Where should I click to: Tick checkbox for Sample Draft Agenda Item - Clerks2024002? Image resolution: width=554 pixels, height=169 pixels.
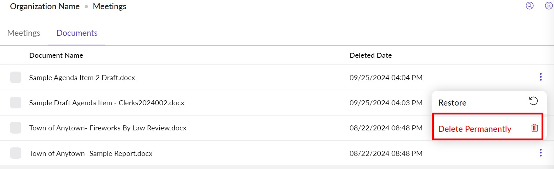tap(16, 103)
